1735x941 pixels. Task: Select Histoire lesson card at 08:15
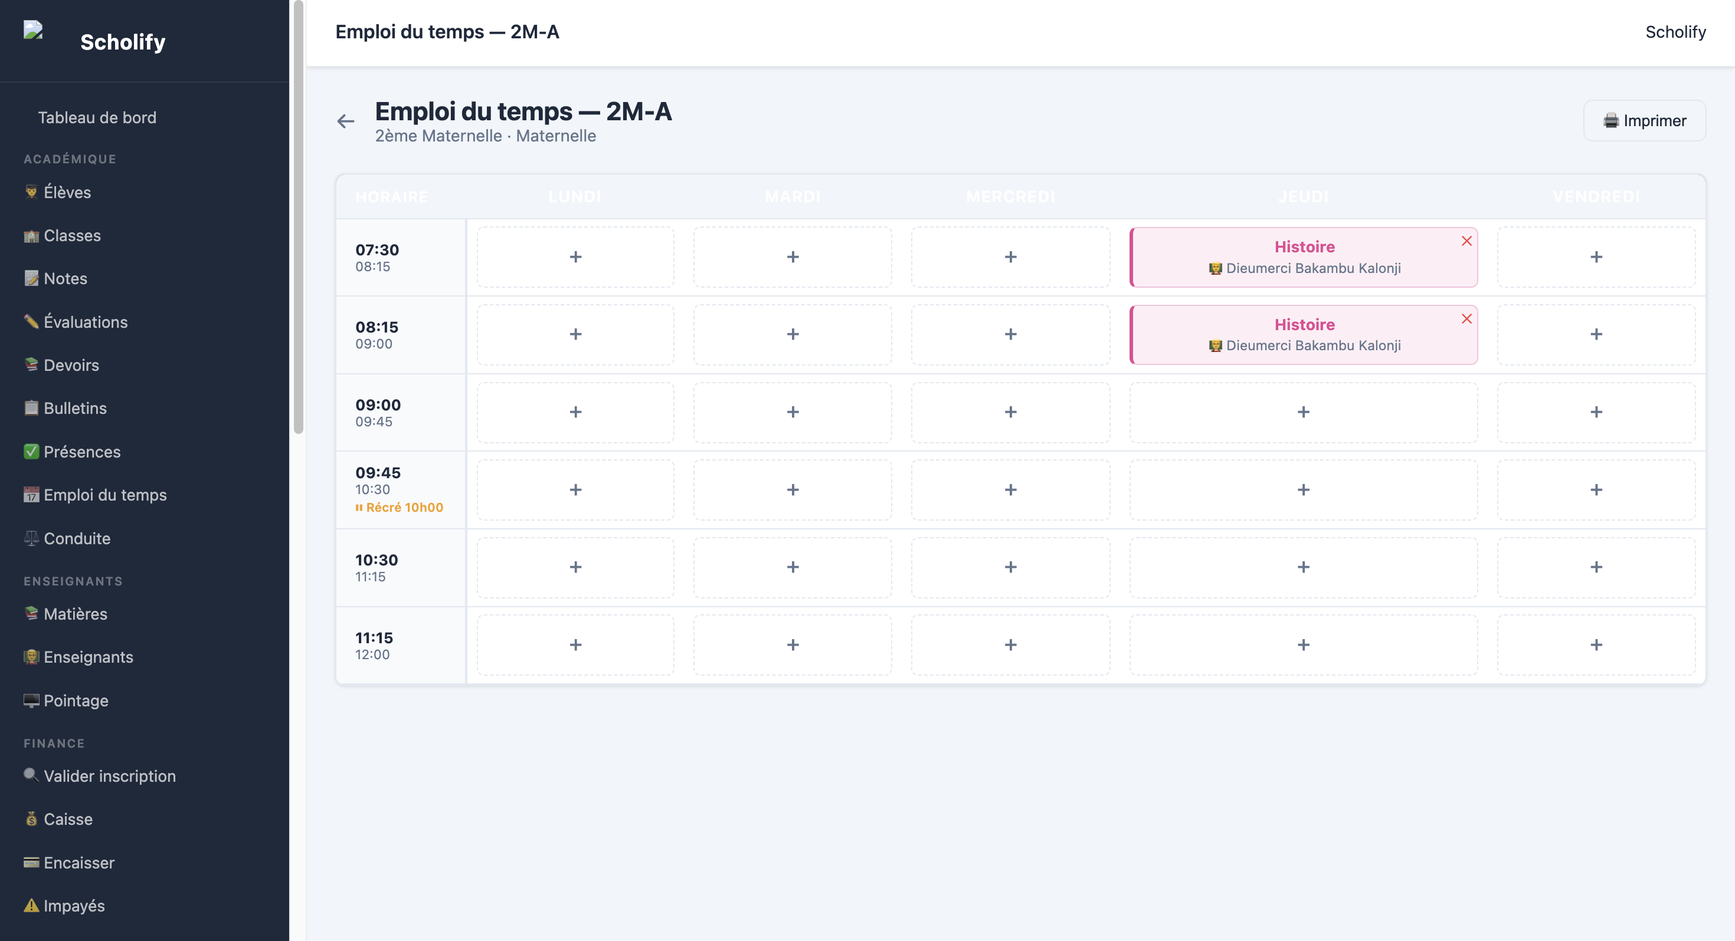1303,334
